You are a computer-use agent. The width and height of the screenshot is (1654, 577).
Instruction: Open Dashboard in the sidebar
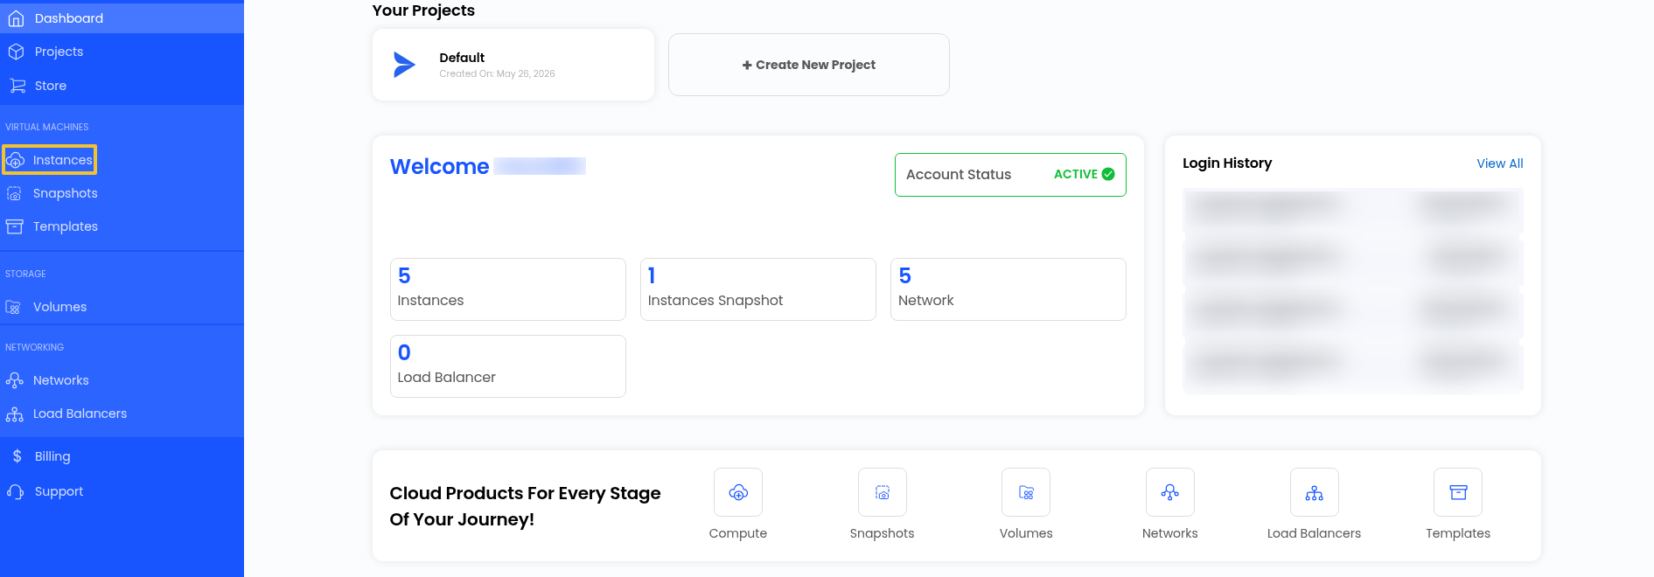122,18
